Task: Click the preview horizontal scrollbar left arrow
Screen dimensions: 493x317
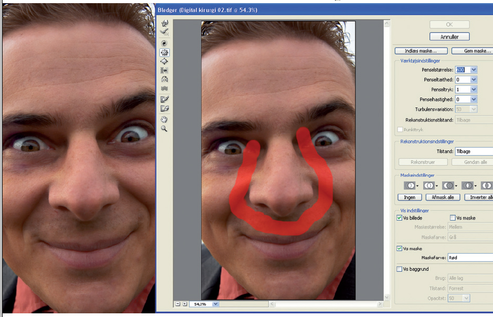Action: coord(272,304)
